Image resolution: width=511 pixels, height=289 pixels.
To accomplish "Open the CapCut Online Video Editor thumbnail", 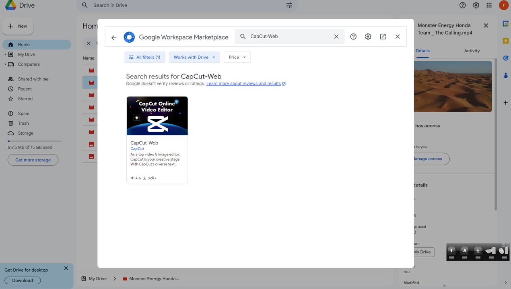I will click(x=157, y=116).
